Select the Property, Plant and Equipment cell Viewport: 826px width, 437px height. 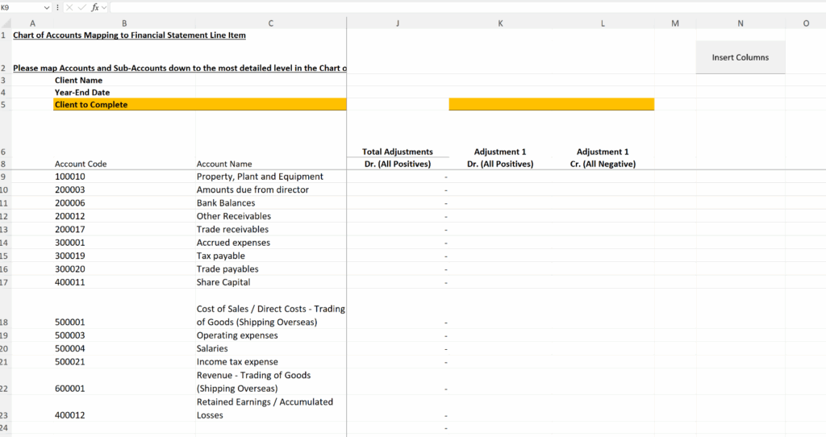point(260,177)
